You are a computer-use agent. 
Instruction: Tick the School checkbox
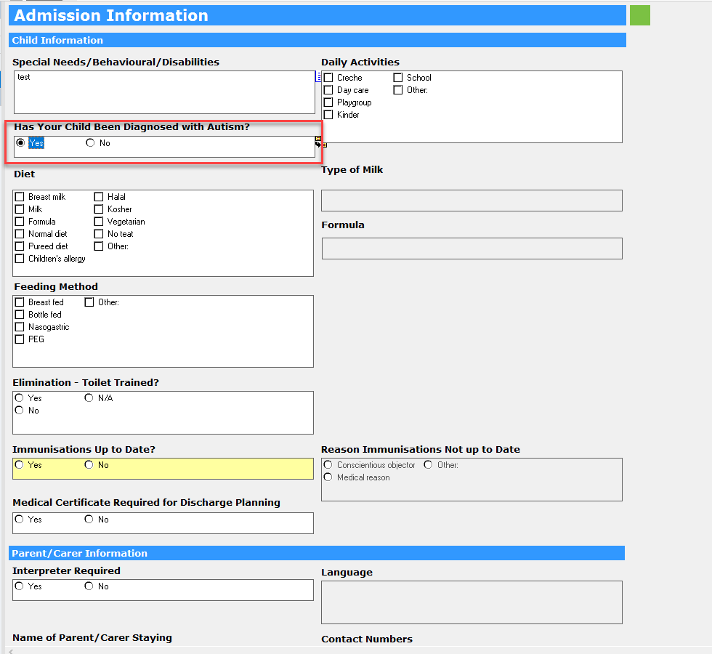(x=398, y=78)
